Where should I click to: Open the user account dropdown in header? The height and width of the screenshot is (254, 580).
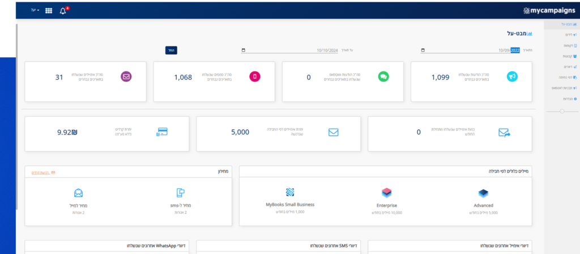pyautogui.click(x=35, y=10)
